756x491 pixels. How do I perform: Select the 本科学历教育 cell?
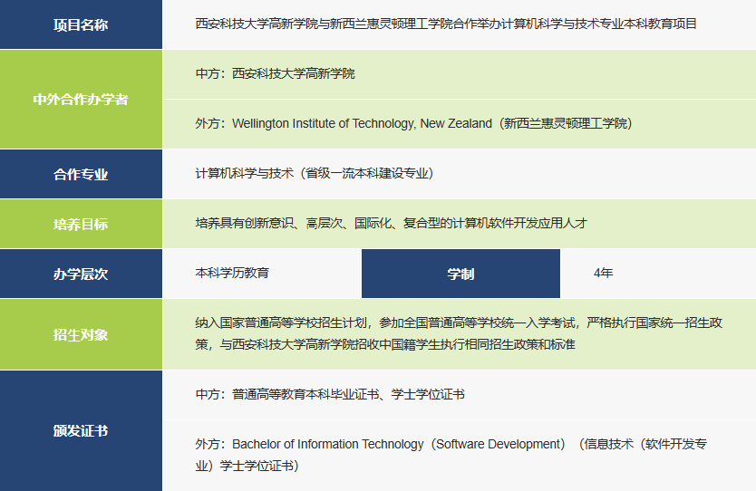(262, 274)
